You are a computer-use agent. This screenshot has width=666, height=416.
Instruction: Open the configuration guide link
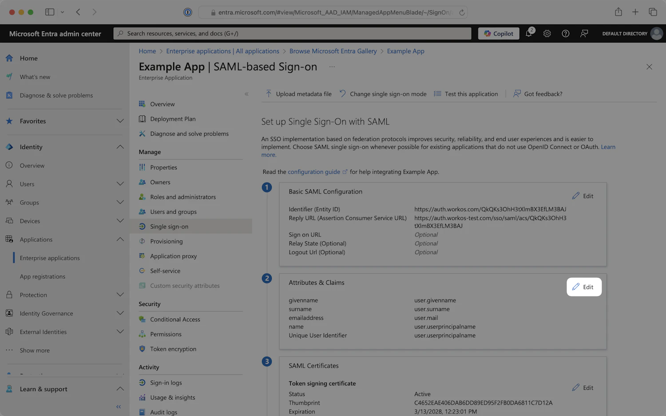click(317, 172)
